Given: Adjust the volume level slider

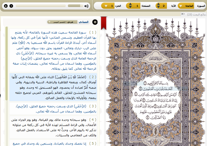Looking at the screenshot, I should pos(75,6).
